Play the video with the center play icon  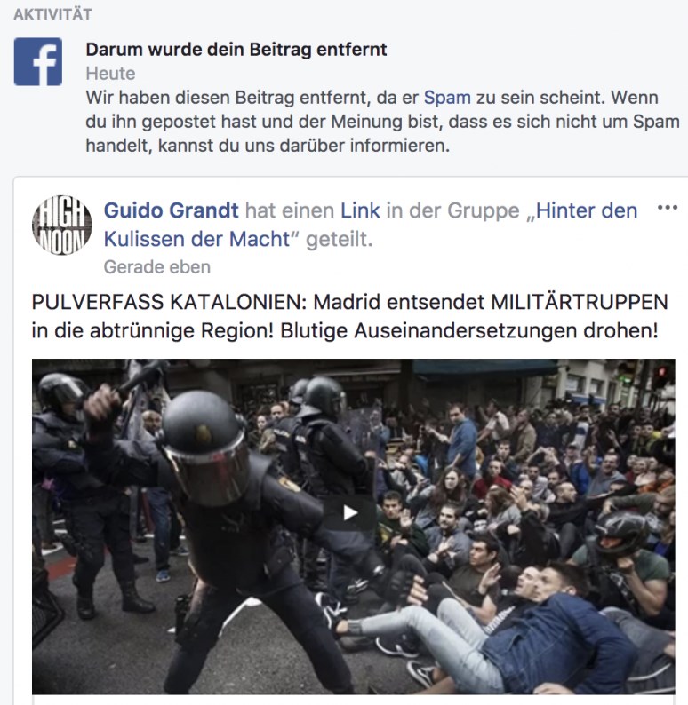[349, 512]
